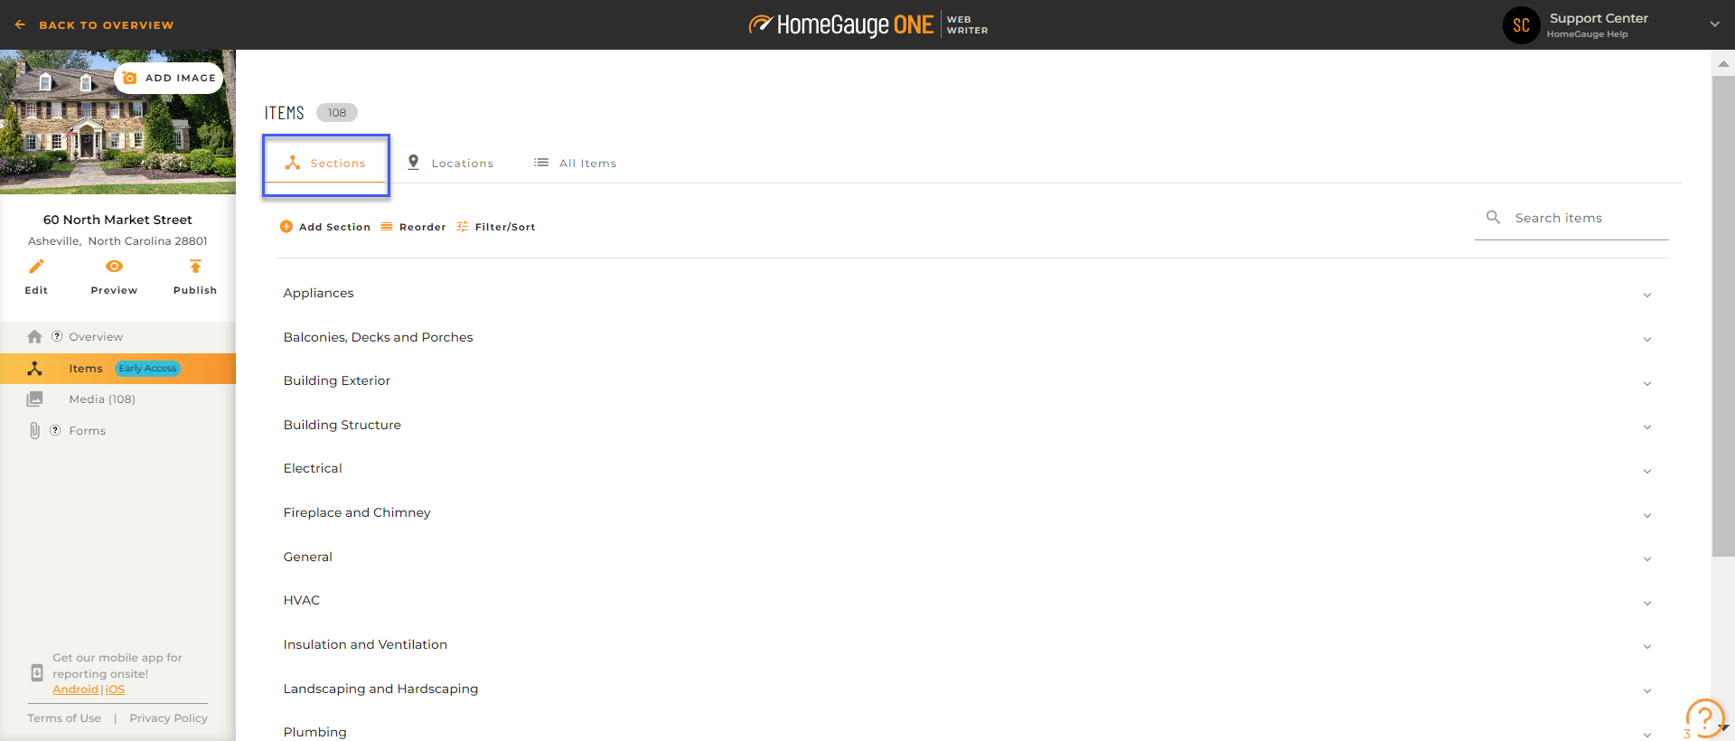This screenshot has width=1735, height=741.
Task: Click the vertical scrollbar thumb
Action: [1723, 316]
